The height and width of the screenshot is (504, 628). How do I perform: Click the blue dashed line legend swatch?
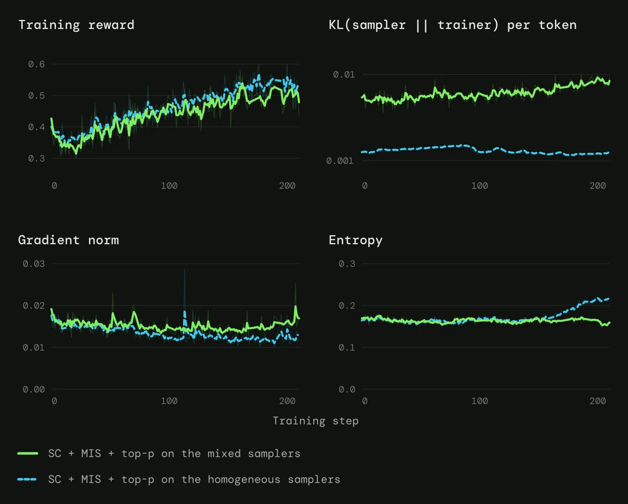[x=27, y=480]
